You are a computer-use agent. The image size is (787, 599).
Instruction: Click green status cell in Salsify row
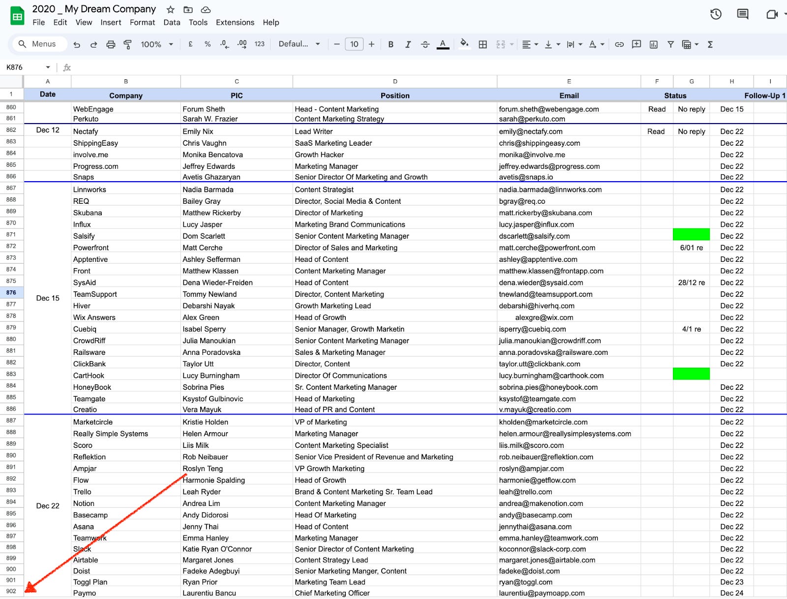[691, 235]
